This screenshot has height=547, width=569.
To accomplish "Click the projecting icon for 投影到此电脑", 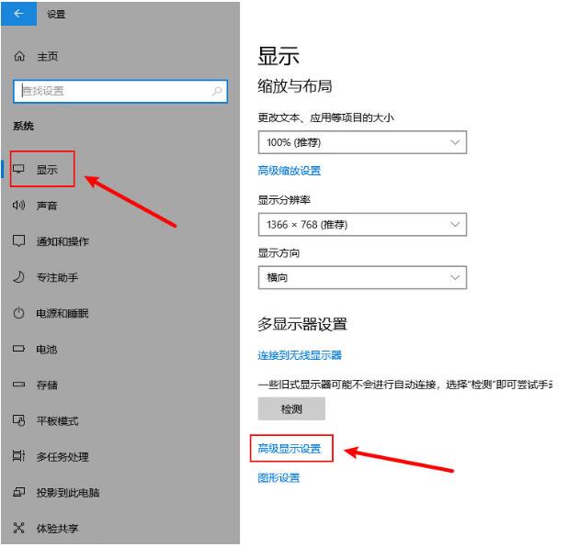I will (x=18, y=492).
